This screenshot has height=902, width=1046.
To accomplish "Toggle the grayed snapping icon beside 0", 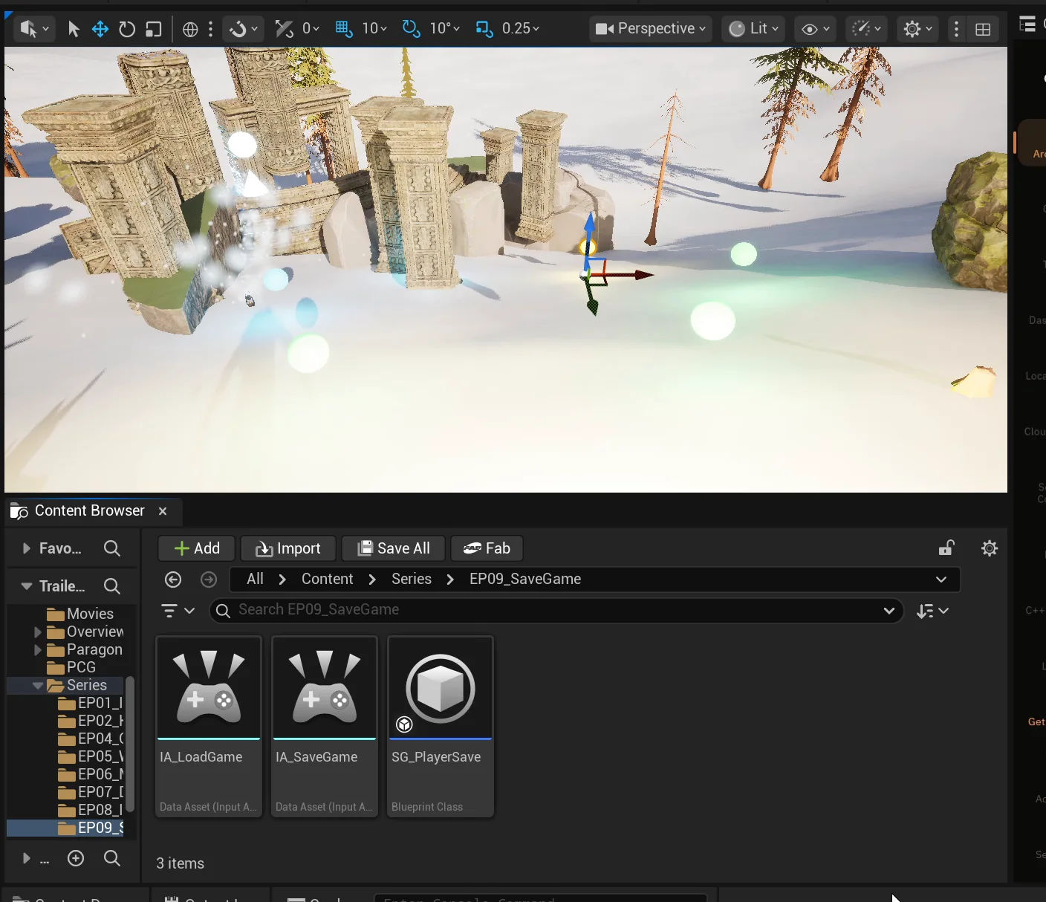I will 284,29.
